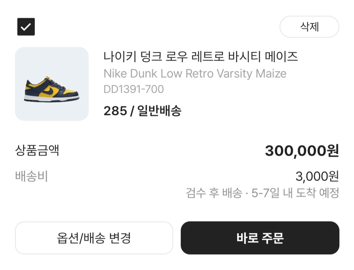Toggle selection of the Nike Dunk item
The height and width of the screenshot is (270, 354).
(x=25, y=26)
